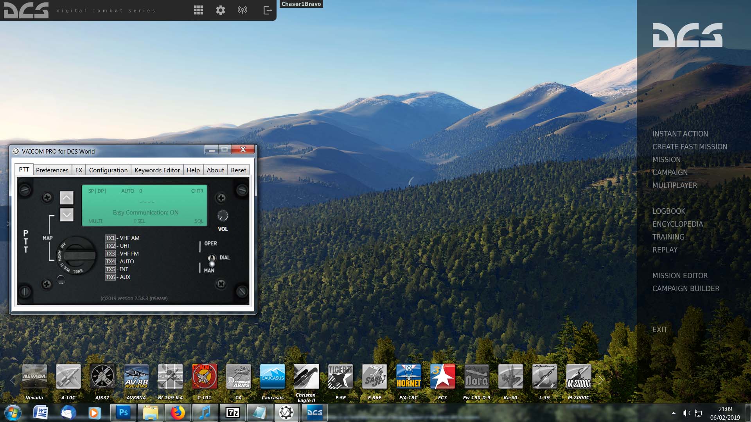Open the Preferences tab
The height and width of the screenshot is (422, 751).
coord(52,170)
